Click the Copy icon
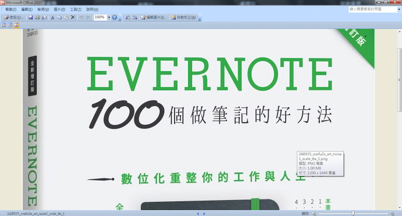This screenshot has width=402, height=216. coord(59,17)
